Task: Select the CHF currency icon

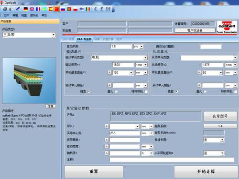Action: click(109, 9)
